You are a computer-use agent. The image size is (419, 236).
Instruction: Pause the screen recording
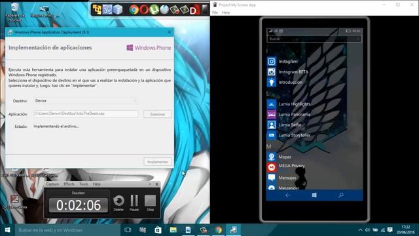pyautogui.click(x=134, y=203)
